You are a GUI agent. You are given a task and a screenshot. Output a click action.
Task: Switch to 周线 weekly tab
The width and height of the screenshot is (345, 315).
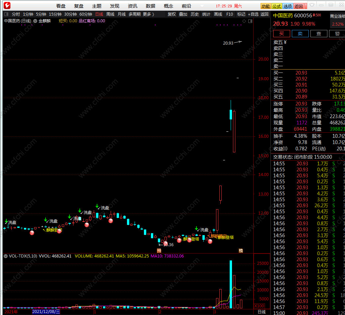(110, 14)
